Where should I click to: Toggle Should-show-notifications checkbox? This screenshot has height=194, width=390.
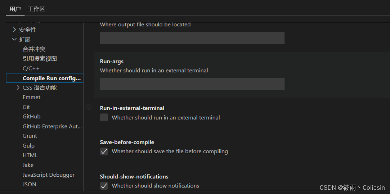[x=104, y=186]
